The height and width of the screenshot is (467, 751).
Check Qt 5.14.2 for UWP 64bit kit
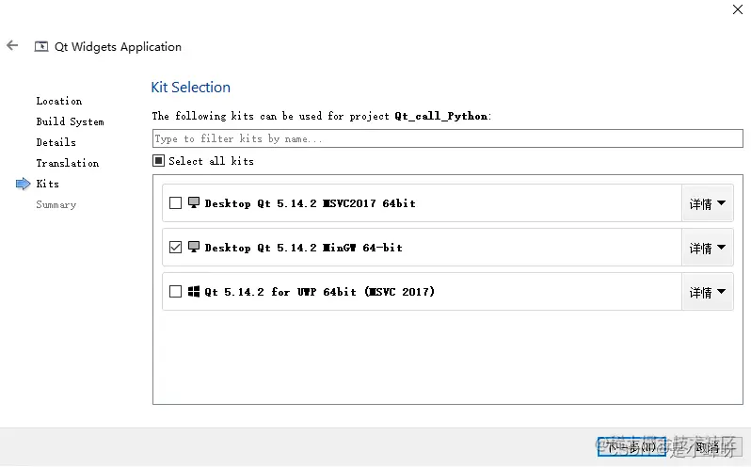(x=175, y=291)
